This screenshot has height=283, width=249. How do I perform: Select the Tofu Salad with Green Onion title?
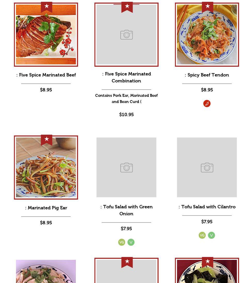point(126,210)
